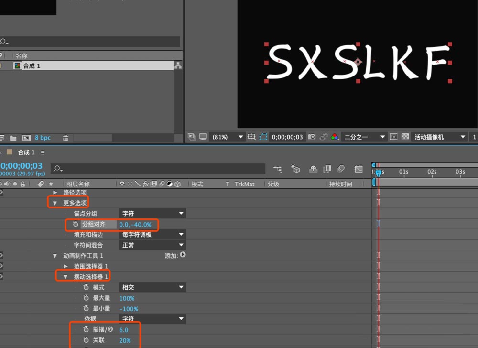Image resolution: width=478 pixels, height=348 pixels.
Task: Click the shy switch column header icon
Action: click(122, 184)
